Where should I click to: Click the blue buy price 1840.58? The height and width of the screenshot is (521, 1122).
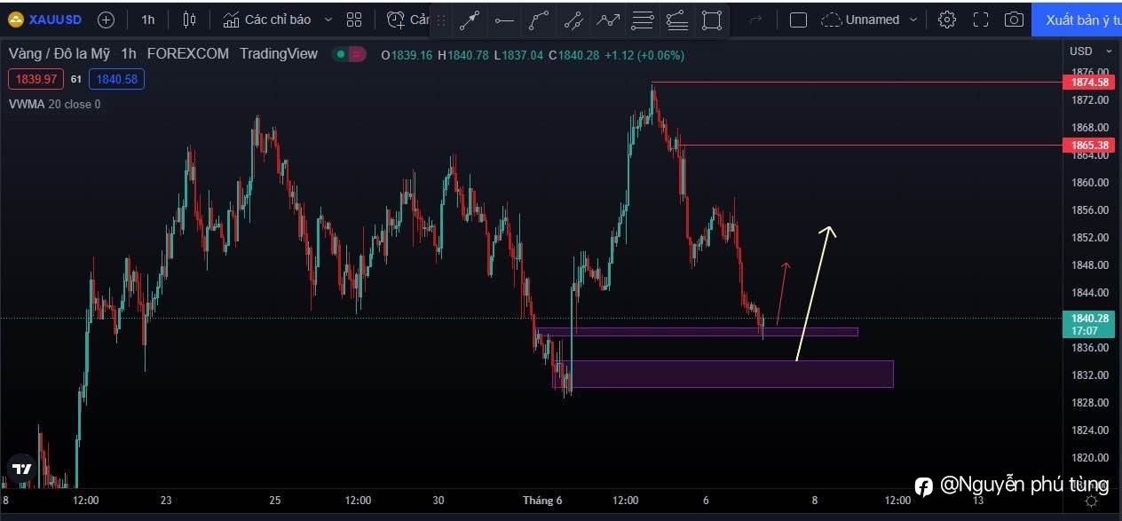[116, 79]
